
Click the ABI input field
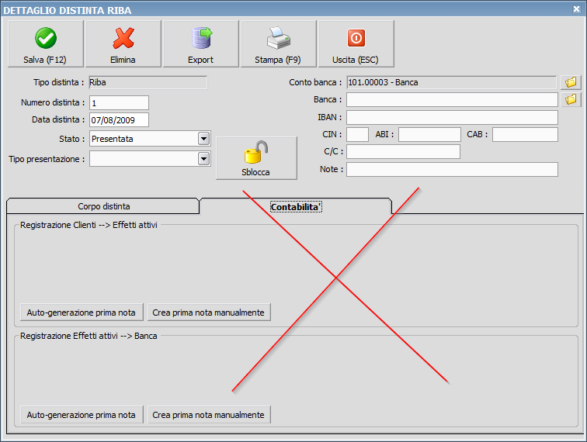429,135
